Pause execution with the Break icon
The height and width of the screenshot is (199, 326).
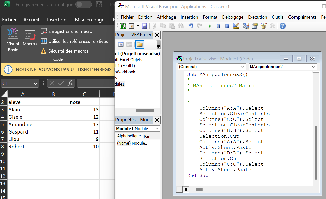(218, 26)
